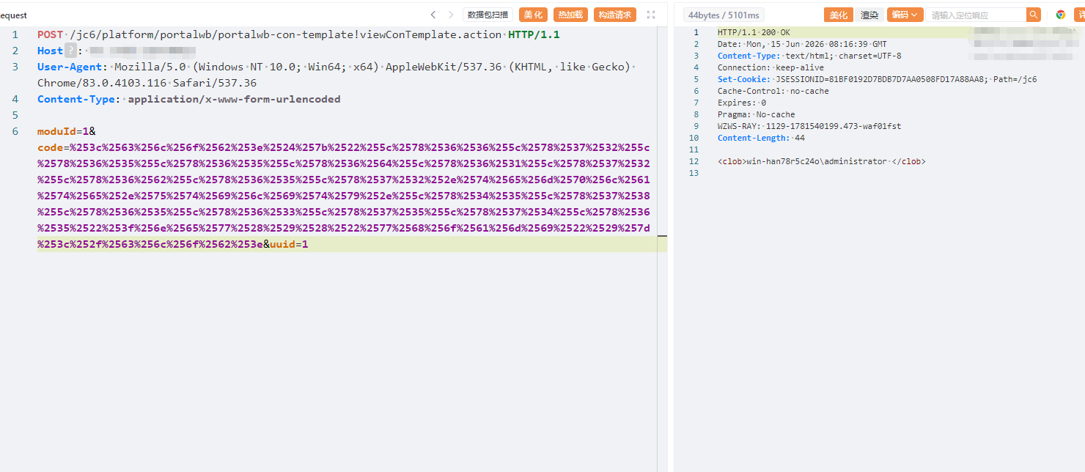Open the response in Chrome browser icon

pyautogui.click(x=1061, y=15)
